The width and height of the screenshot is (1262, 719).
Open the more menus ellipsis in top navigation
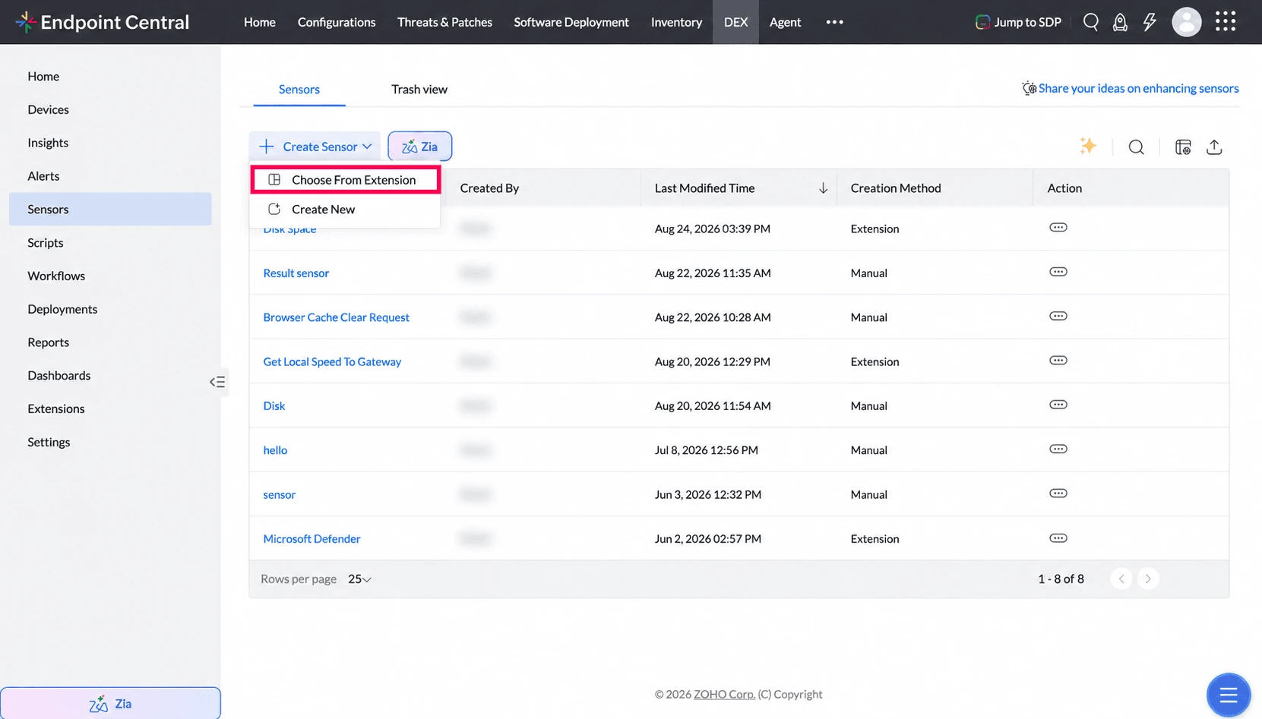(834, 22)
